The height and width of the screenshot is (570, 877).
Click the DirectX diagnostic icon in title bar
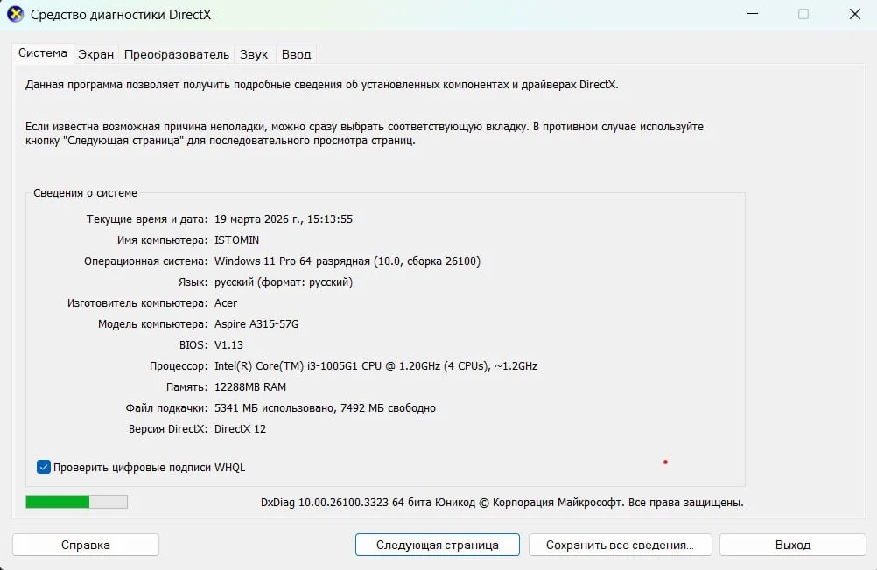[15, 14]
